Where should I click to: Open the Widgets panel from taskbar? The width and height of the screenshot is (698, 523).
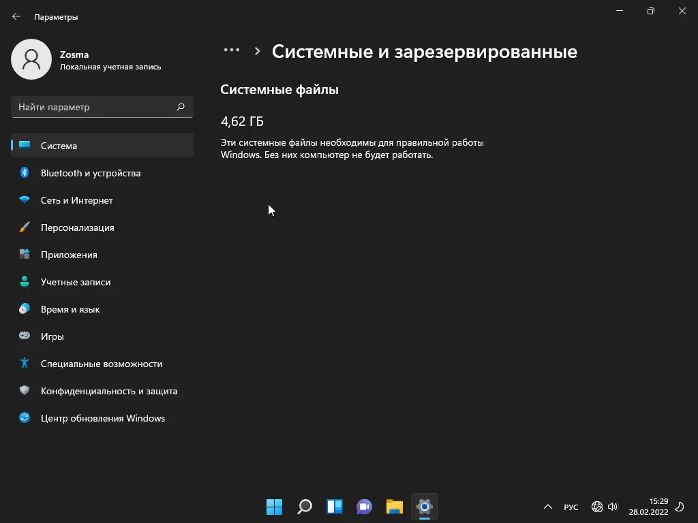click(334, 507)
